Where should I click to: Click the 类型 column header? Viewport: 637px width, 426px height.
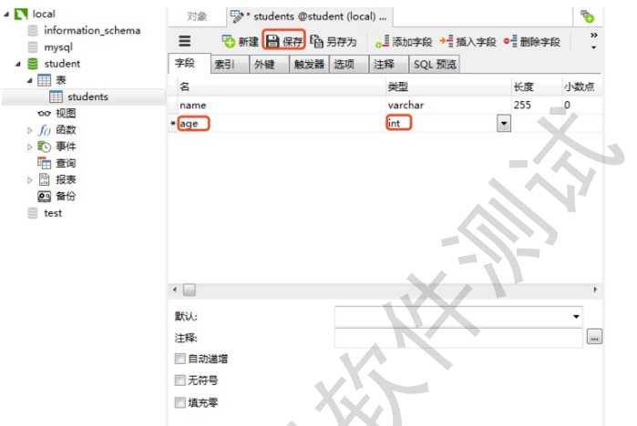point(448,86)
